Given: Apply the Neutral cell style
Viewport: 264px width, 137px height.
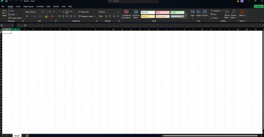Looking at the screenshot, I should tap(148, 16).
